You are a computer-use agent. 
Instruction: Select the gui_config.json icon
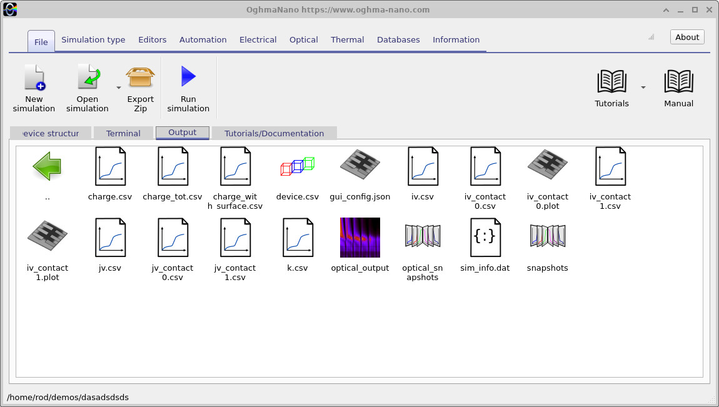coord(360,165)
